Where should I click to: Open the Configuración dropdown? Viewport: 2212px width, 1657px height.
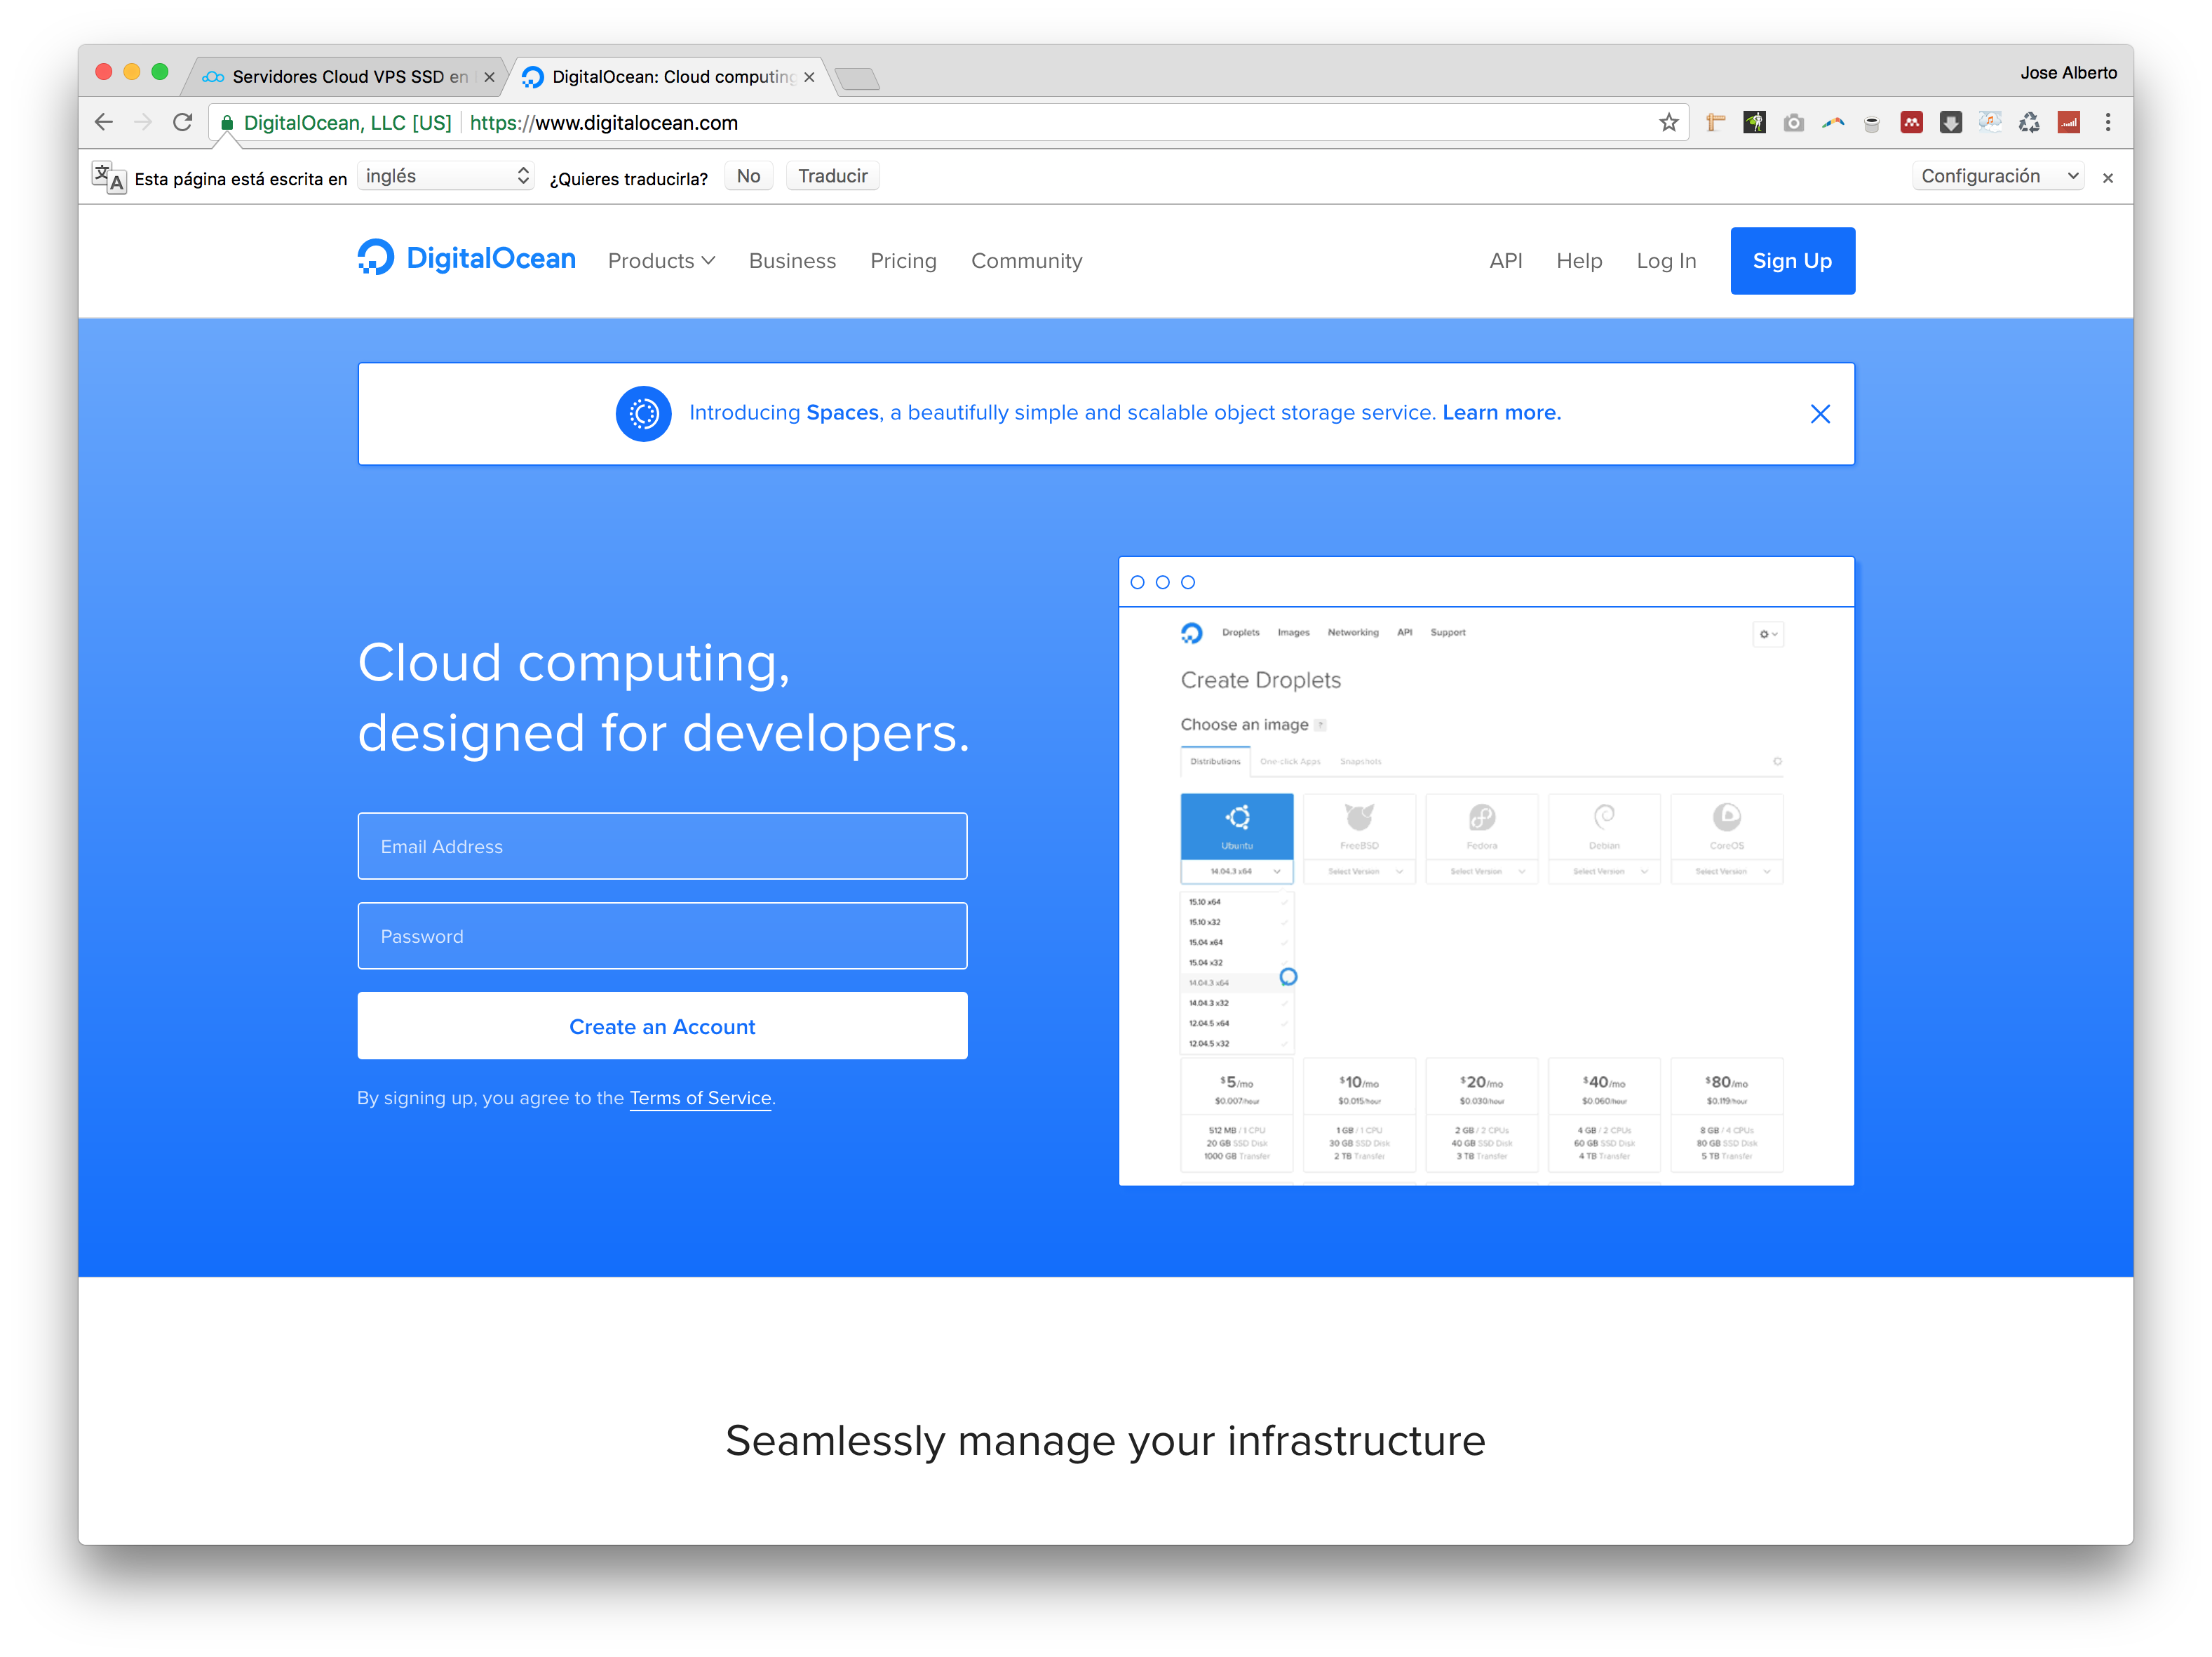click(1999, 176)
